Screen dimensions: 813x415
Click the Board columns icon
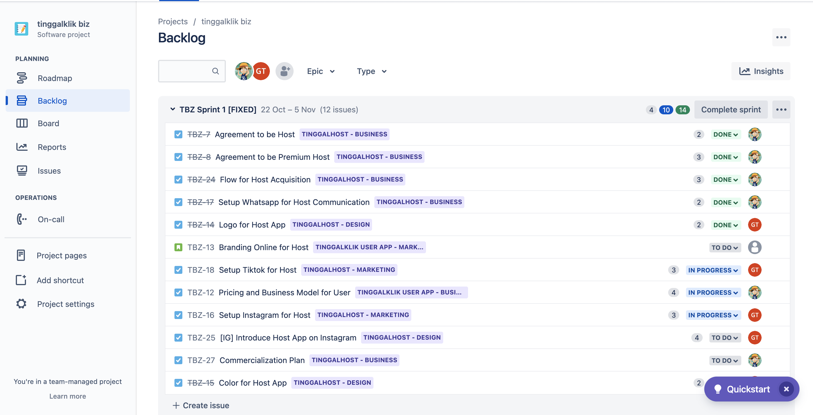pos(22,123)
